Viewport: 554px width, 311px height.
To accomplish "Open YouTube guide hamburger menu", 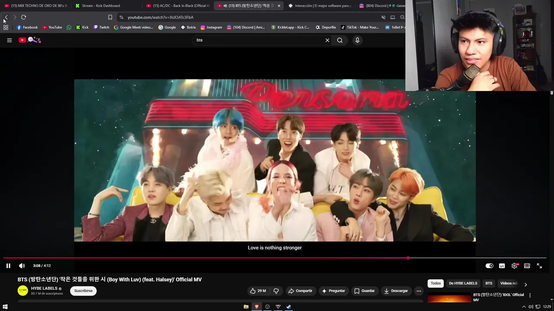I will tap(9, 40).
